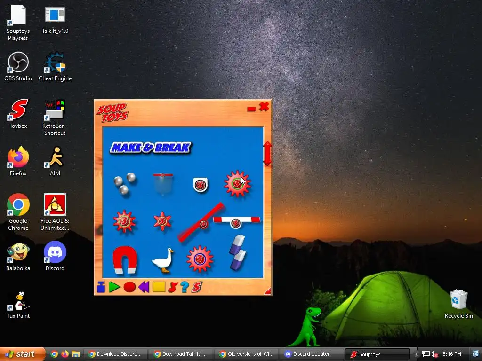This screenshot has width=482, height=361.
Task: Click the purple rewind arrows
Action: pos(144,287)
